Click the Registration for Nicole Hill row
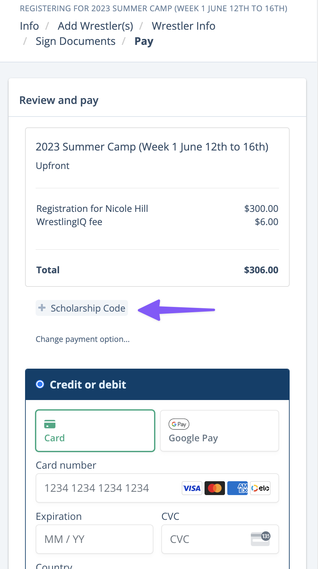 click(92, 209)
